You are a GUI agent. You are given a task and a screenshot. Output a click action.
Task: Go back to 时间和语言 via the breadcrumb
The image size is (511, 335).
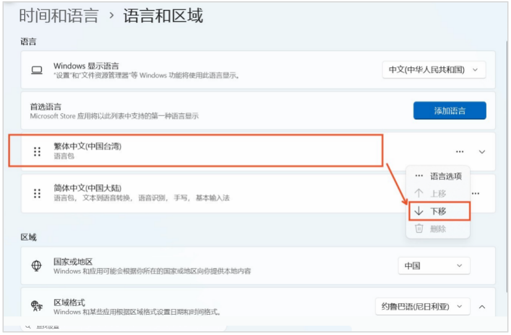tap(59, 15)
